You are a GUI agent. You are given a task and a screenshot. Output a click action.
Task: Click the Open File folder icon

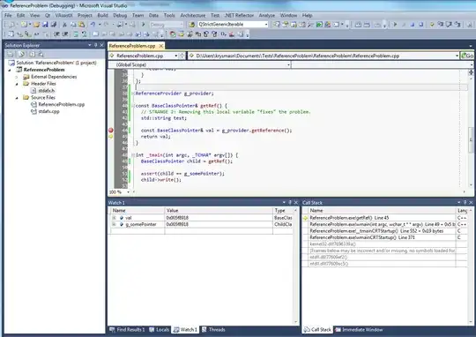pyautogui.click(x=37, y=25)
